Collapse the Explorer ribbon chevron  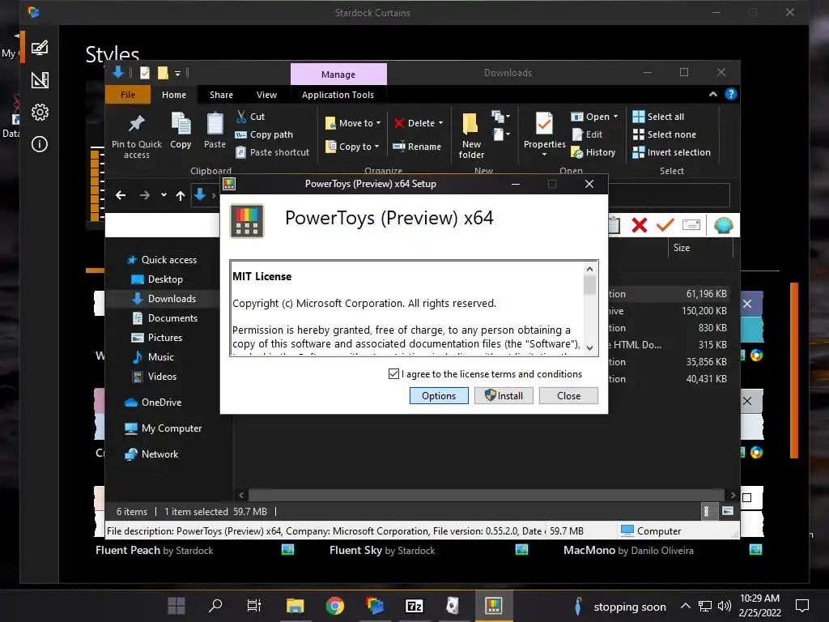(712, 94)
